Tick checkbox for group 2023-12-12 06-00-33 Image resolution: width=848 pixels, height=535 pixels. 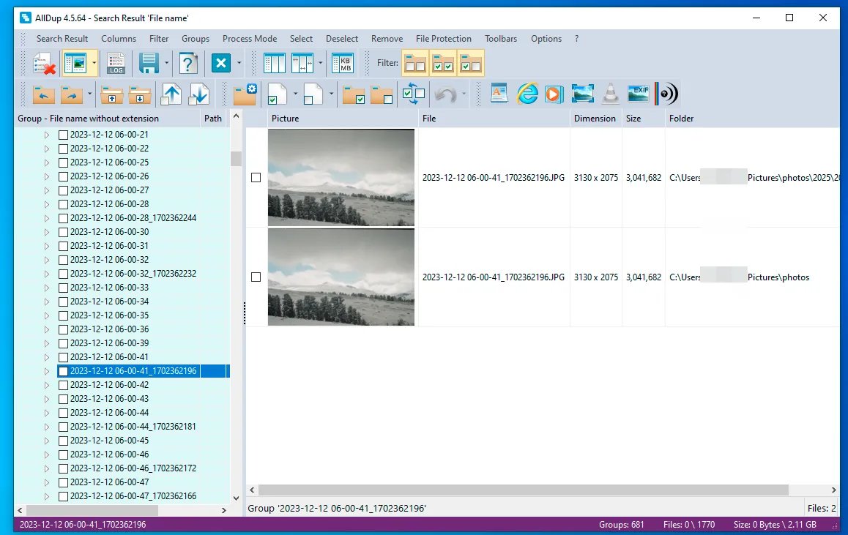(63, 288)
